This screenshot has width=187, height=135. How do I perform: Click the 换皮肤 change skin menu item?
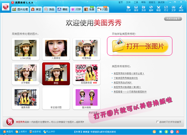tap(161, 2)
